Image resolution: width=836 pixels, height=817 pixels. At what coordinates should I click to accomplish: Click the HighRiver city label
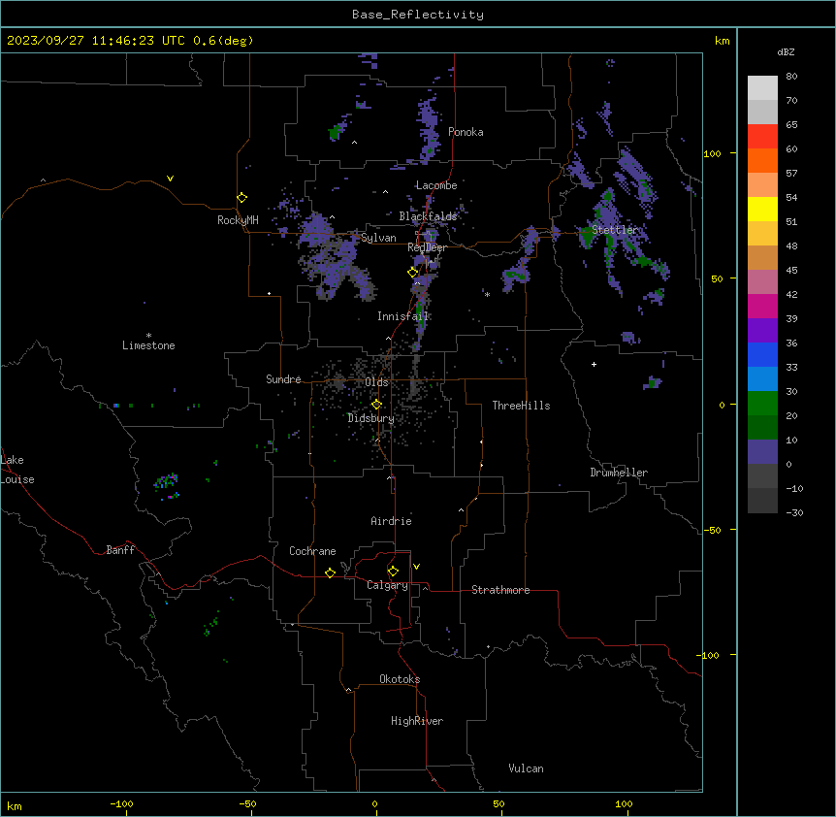click(x=417, y=721)
